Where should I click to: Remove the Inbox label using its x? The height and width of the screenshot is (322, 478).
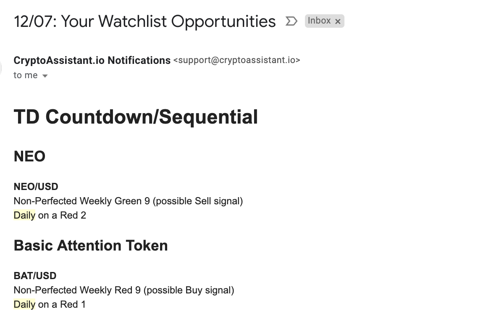[338, 21]
